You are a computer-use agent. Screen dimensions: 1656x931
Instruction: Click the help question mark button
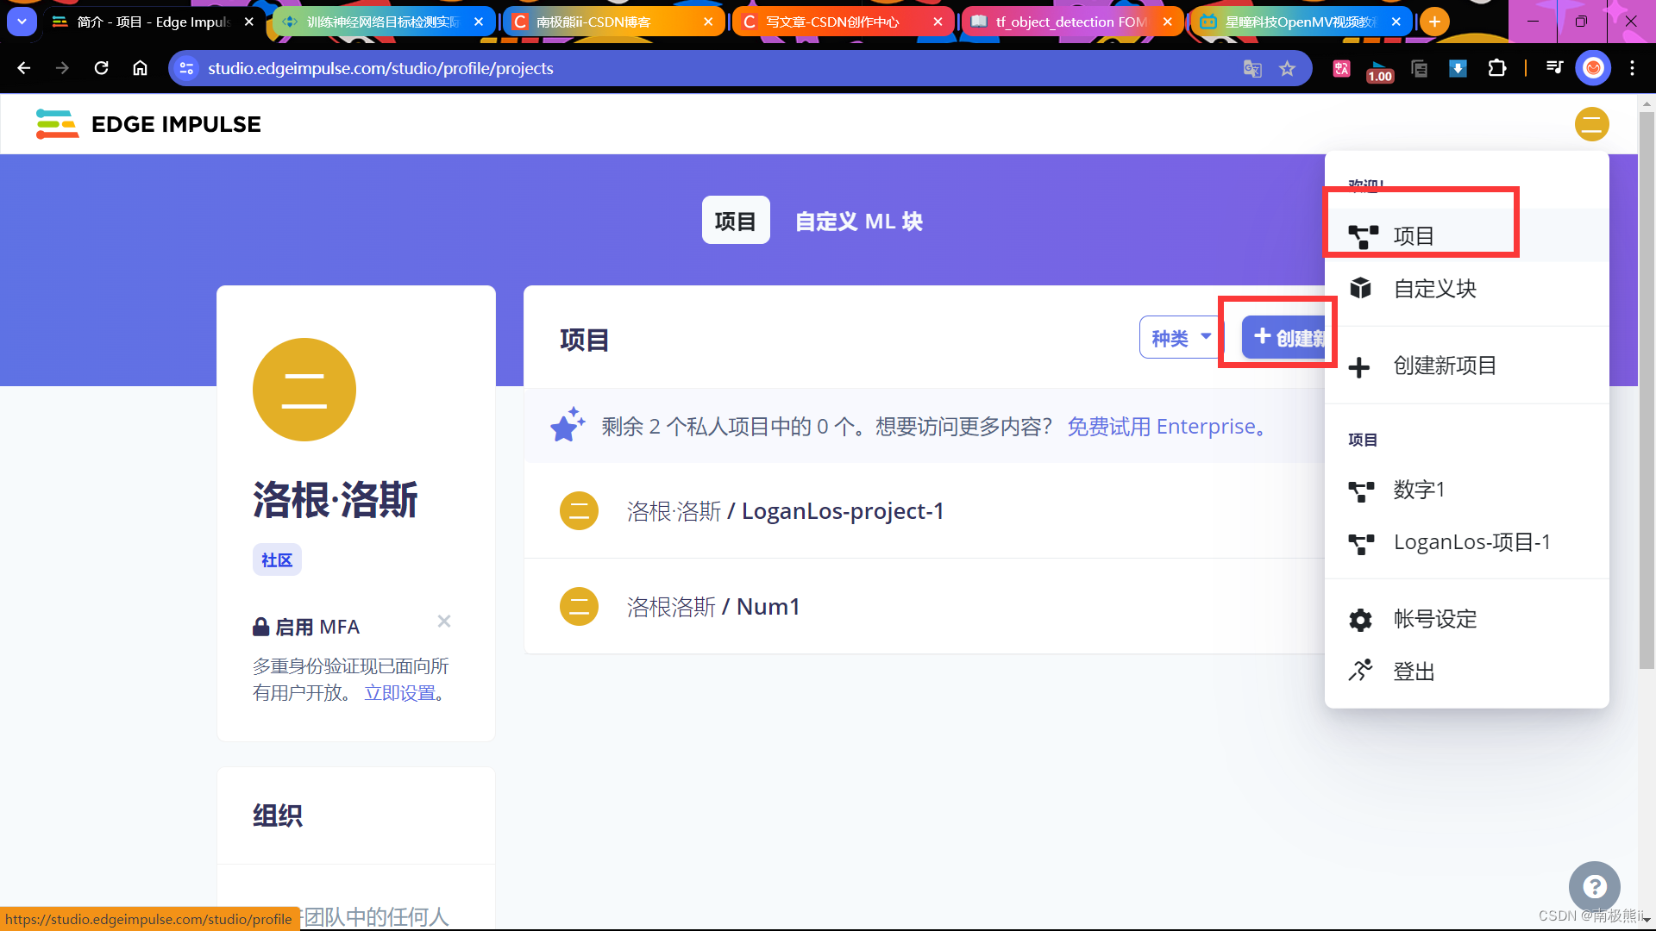(x=1594, y=886)
